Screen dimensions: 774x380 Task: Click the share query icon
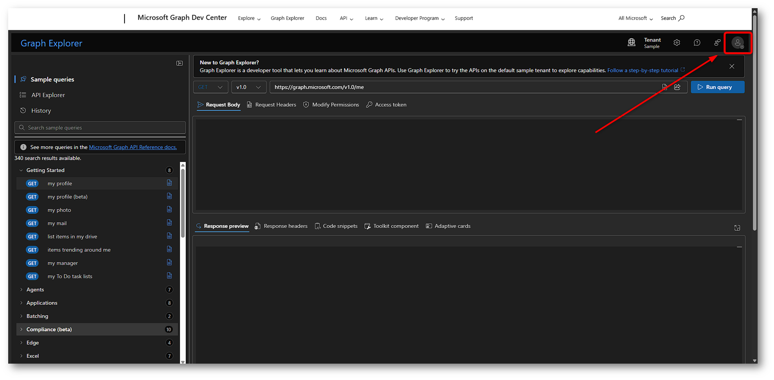coord(678,87)
